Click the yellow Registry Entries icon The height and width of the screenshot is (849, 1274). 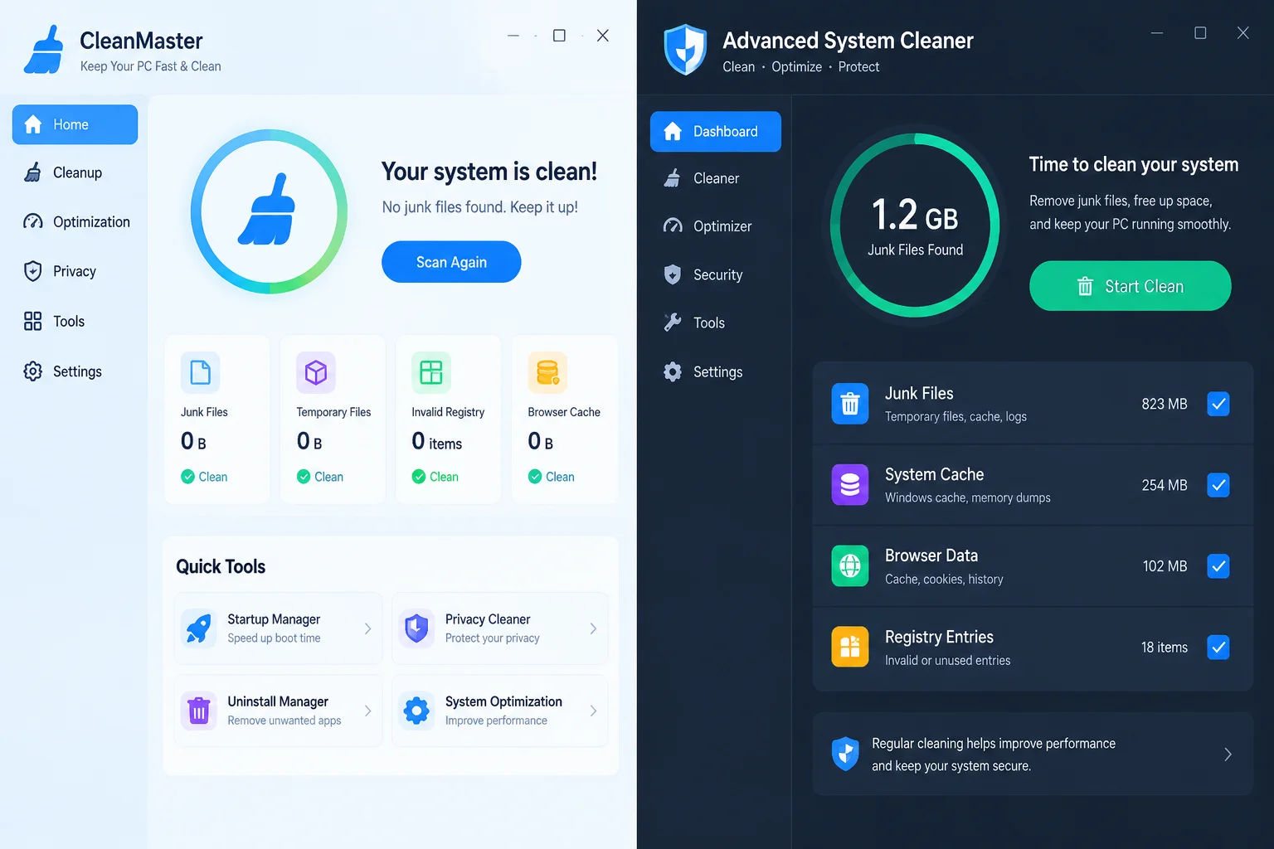(850, 647)
